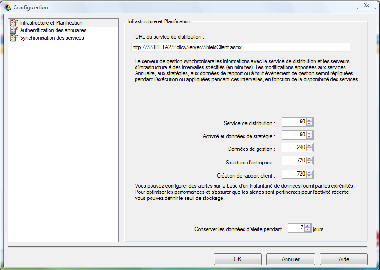The height and width of the screenshot is (270, 380).
Task: Click the 'URL du service de distribution :' label
Action: [170, 37]
